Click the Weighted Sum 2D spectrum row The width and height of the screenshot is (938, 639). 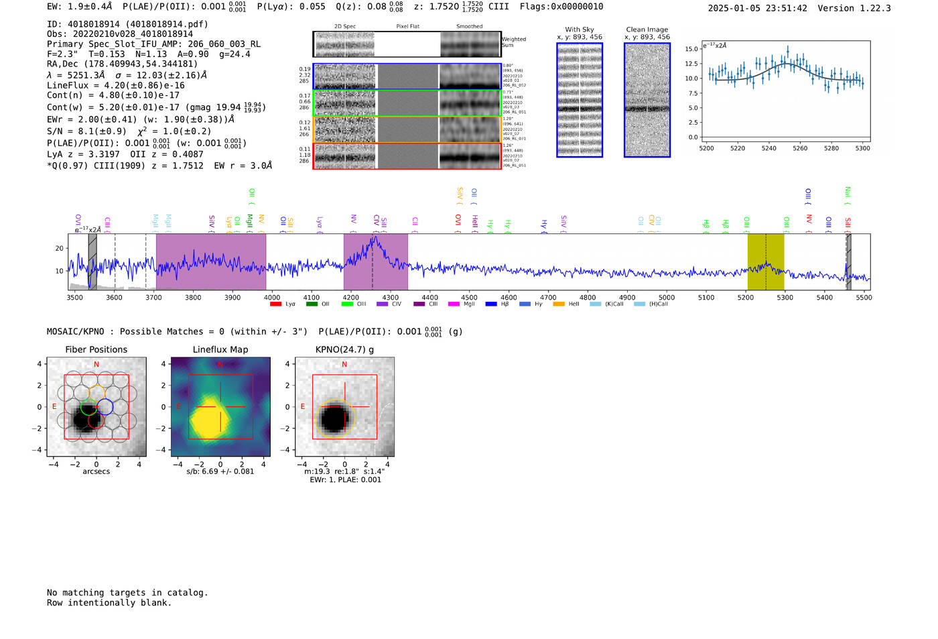[407, 44]
